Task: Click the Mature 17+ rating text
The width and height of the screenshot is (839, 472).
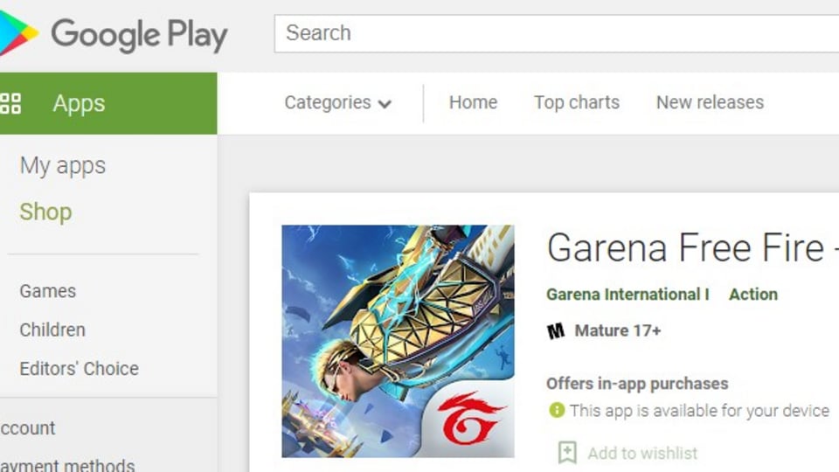Action: click(618, 330)
